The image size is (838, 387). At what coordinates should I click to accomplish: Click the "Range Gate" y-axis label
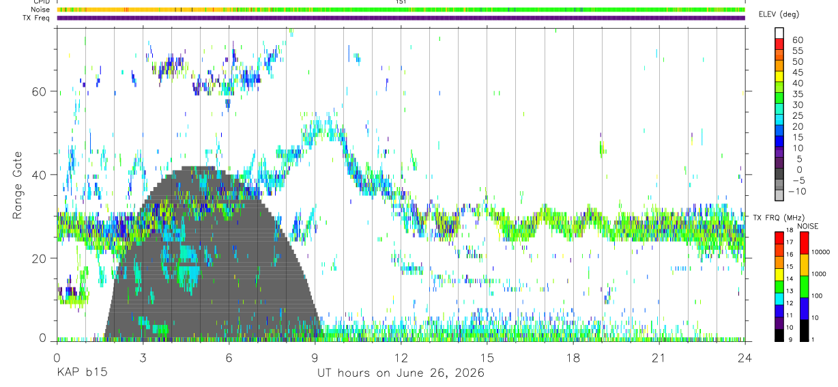tap(18, 185)
